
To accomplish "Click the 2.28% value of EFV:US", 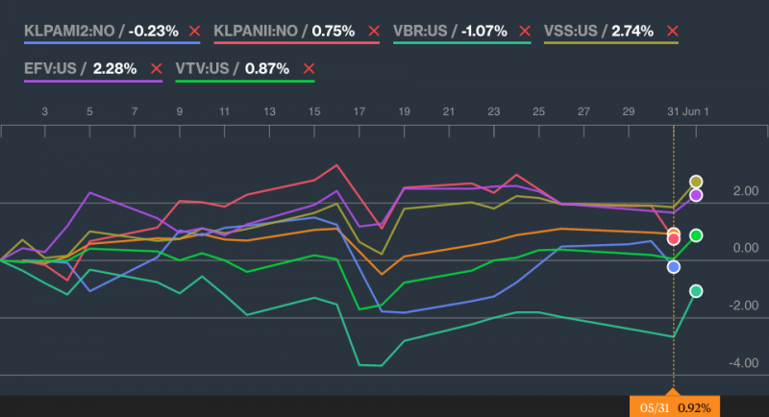I will click(114, 68).
